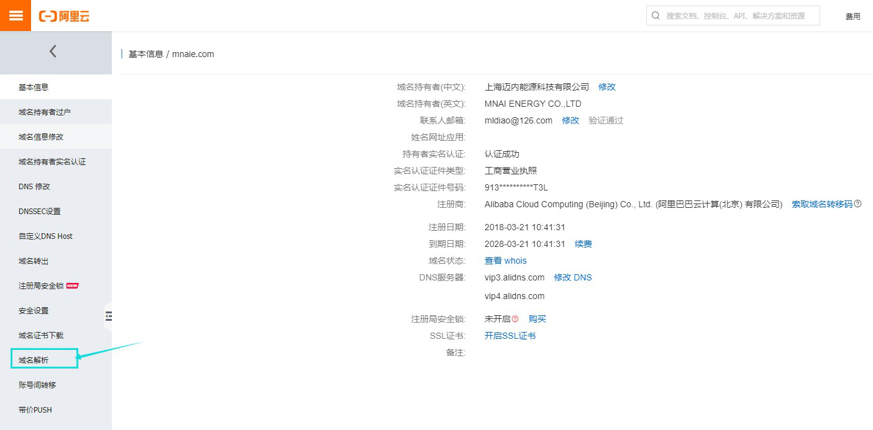Click 修改 next to domain holder name

click(x=607, y=87)
